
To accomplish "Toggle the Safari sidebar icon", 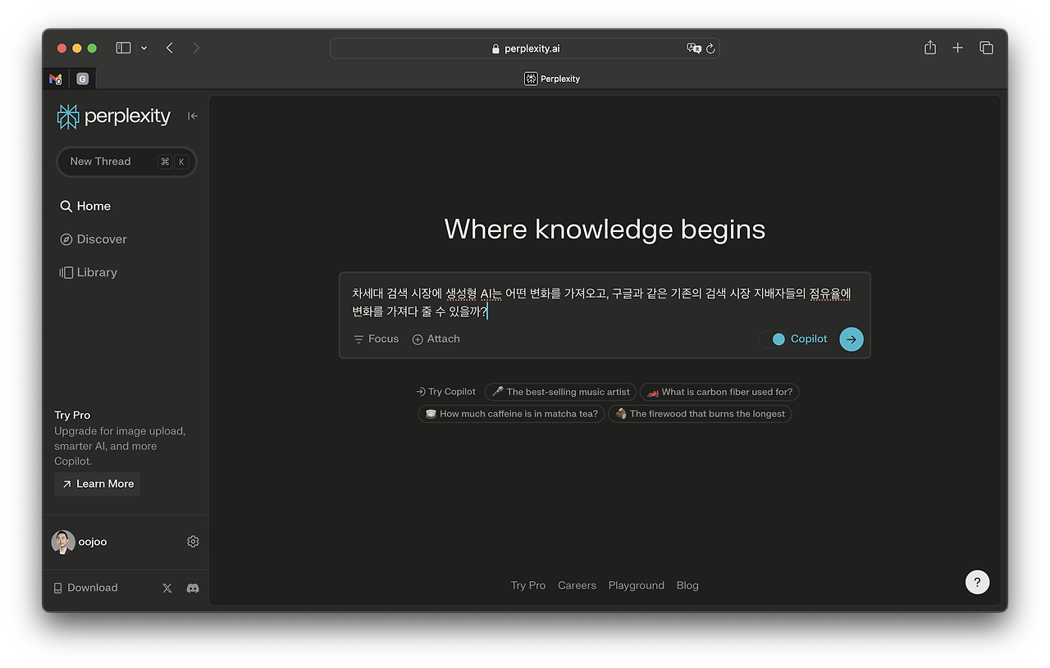I will [x=123, y=48].
